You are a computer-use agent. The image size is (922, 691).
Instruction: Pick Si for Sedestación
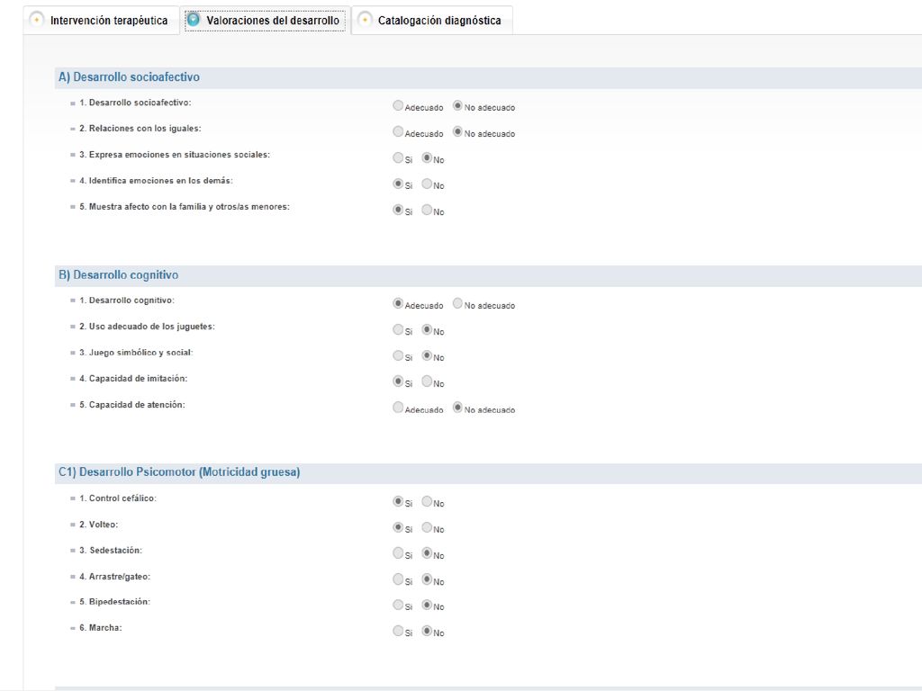tap(398, 553)
